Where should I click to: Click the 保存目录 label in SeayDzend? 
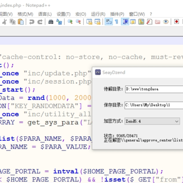point(113,105)
